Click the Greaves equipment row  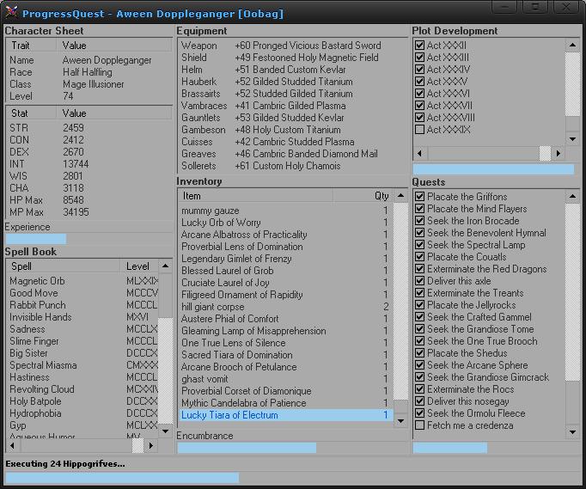pyautogui.click(x=293, y=154)
